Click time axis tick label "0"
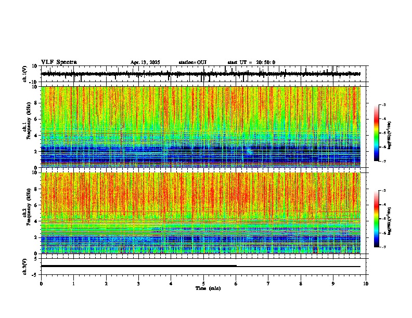The height and width of the screenshot is (318, 412). [x=41, y=284]
